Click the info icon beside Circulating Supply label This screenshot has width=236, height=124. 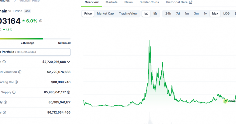click(14, 92)
